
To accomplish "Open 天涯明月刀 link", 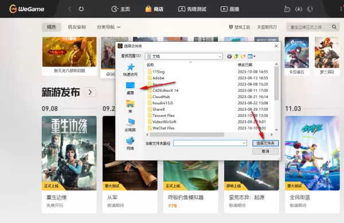I will 267,27.
